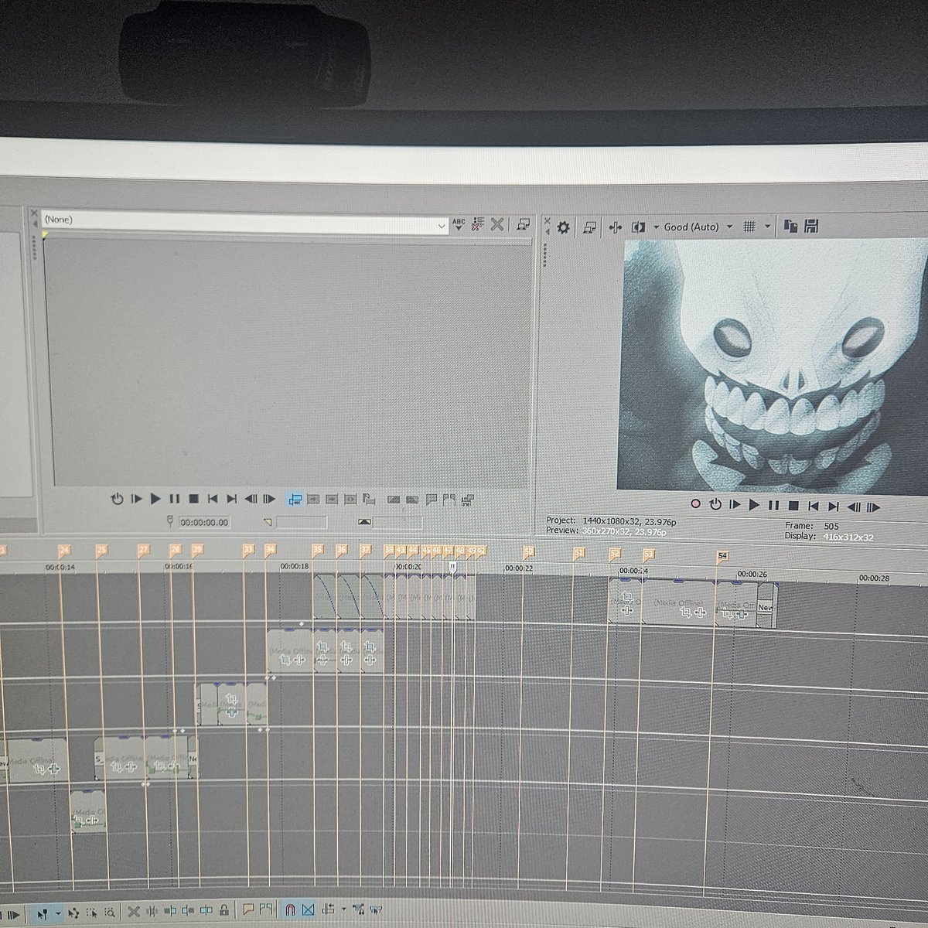Image resolution: width=928 pixels, height=928 pixels.
Task: Toggle split screen view in preview
Action: point(639,227)
